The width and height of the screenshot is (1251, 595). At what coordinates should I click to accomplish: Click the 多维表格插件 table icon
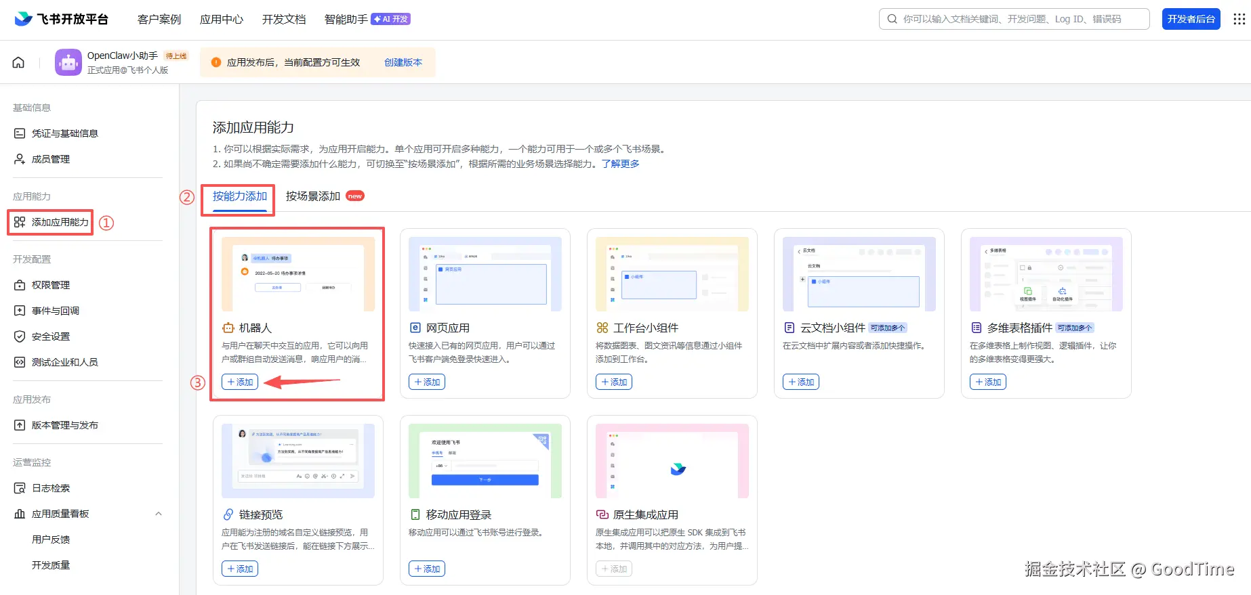click(x=976, y=328)
